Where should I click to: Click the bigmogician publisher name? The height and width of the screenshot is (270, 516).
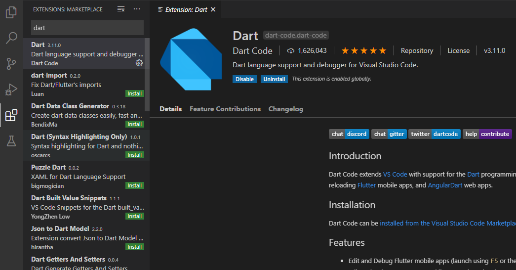click(47, 186)
